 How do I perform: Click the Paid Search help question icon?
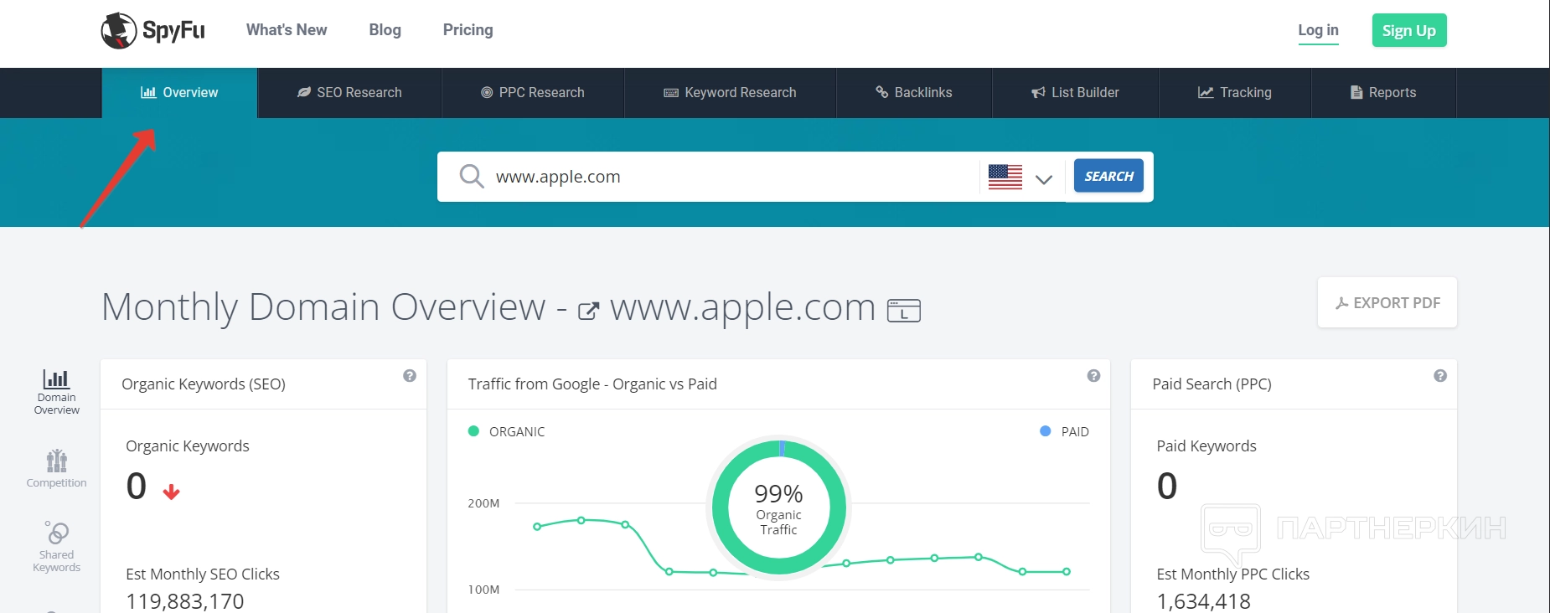pos(1439,376)
